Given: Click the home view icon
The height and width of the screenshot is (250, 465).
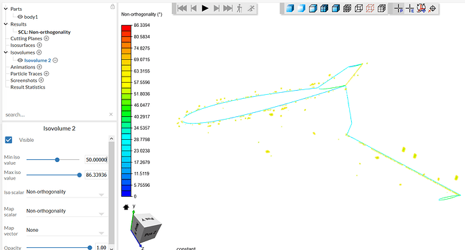Looking at the screenshot, I should [x=126, y=207].
